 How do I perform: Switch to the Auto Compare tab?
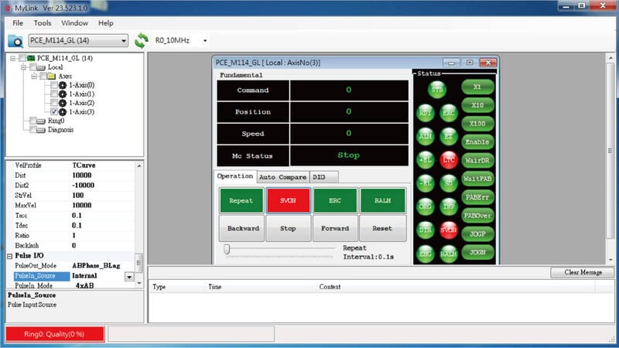[282, 177]
